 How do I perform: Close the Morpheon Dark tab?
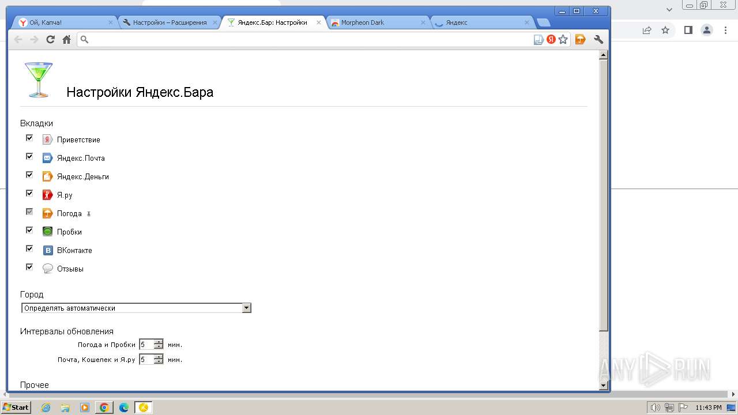point(423,22)
